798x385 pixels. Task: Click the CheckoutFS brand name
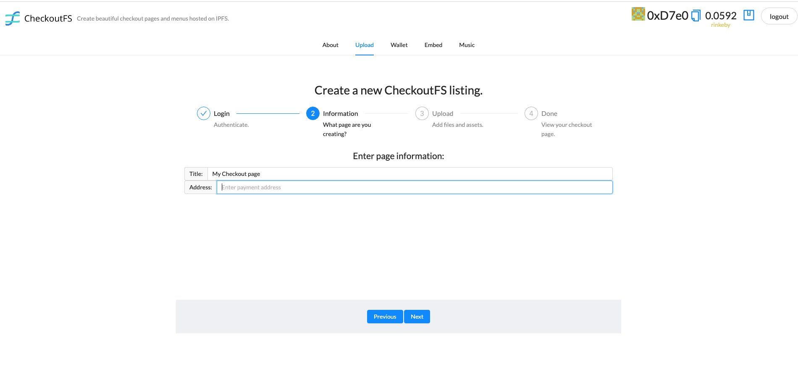click(x=48, y=18)
